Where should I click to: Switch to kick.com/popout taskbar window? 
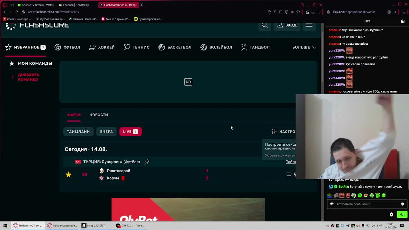click(x=62, y=226)
